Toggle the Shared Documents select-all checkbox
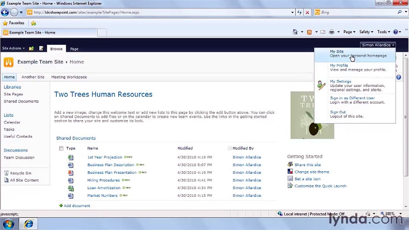 (x=61, y=148)
